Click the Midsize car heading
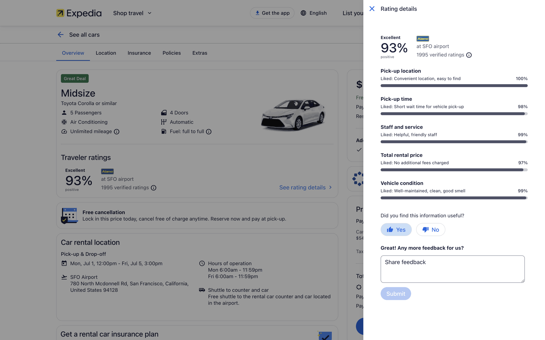The height and width of the screenshot is (340, 545). click(x=78, y=93)
